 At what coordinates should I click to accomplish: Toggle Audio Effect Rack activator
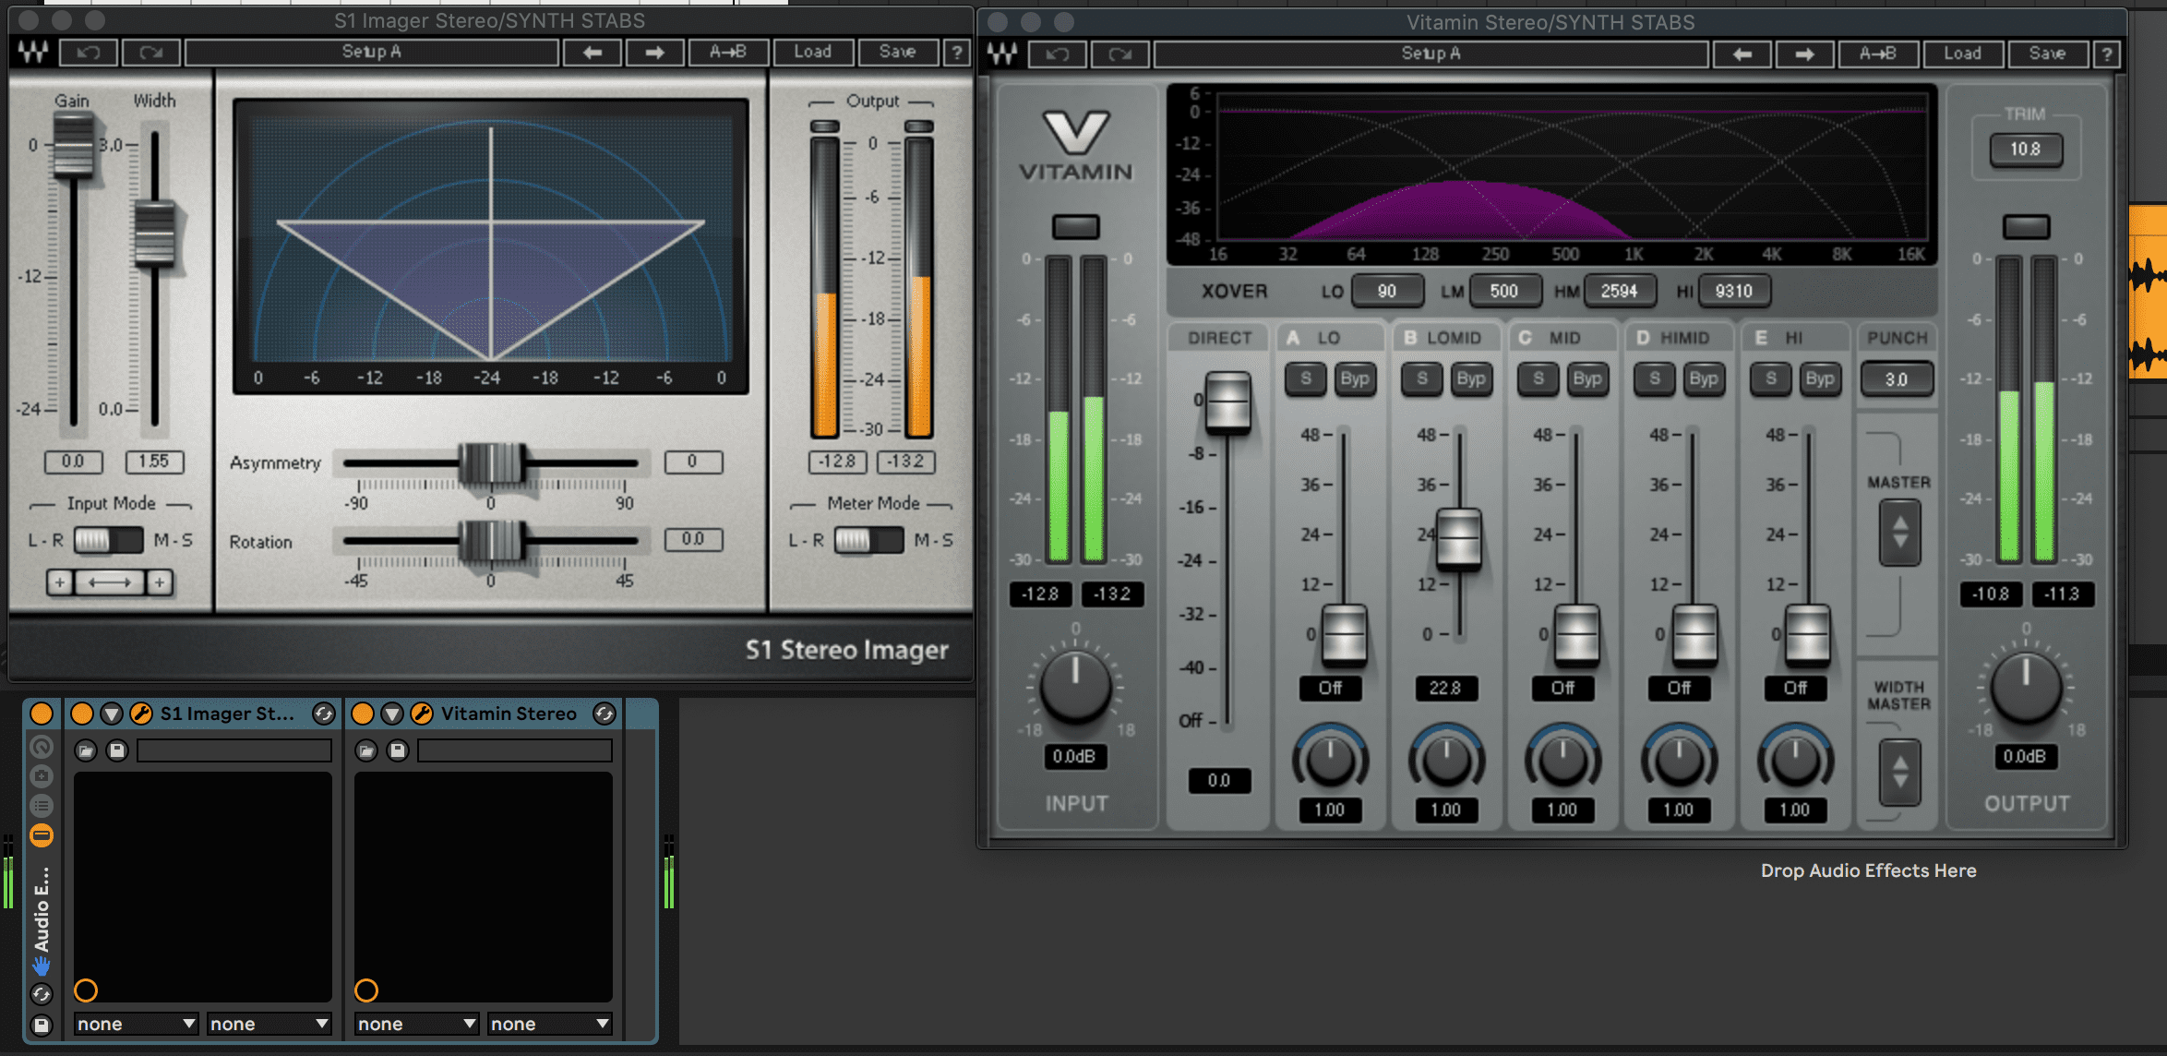tap(42, 714)
